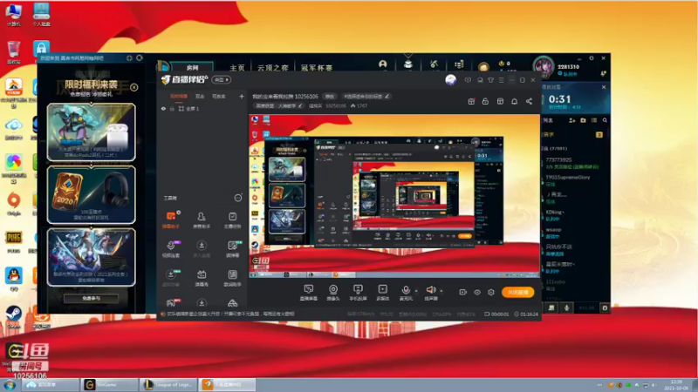Open the speaker options arrow

click(441, 291)
